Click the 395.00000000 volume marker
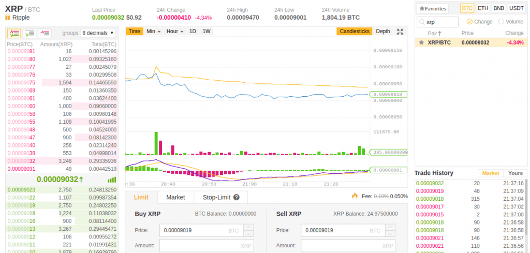530x253 pixels. point(388,152)
